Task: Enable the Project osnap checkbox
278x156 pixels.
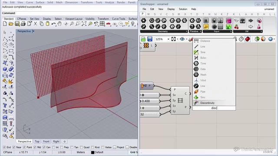Action: click(x=115, y=147)
